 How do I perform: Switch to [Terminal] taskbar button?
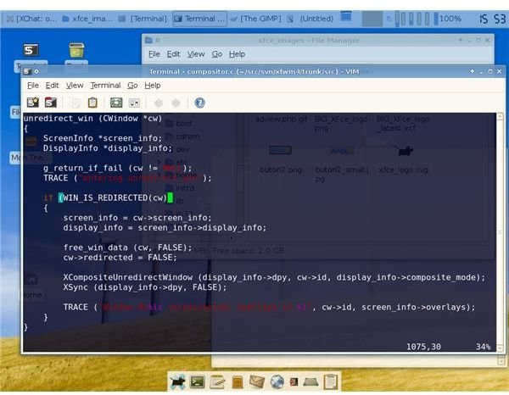click(x=143, y=19)
